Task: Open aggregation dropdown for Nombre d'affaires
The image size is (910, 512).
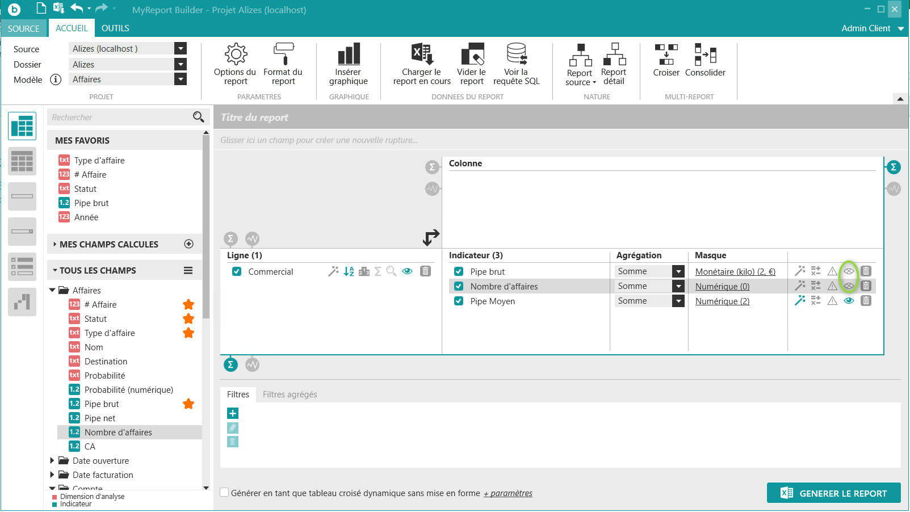Action: tap(678, 286)
